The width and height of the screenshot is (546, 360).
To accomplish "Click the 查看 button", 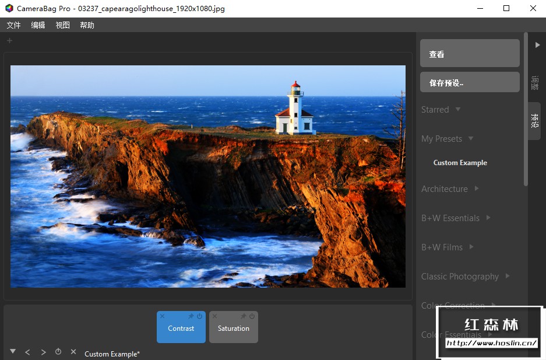I will (x=470, y=53).
